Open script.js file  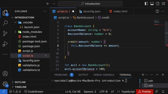tap(30, 51)
